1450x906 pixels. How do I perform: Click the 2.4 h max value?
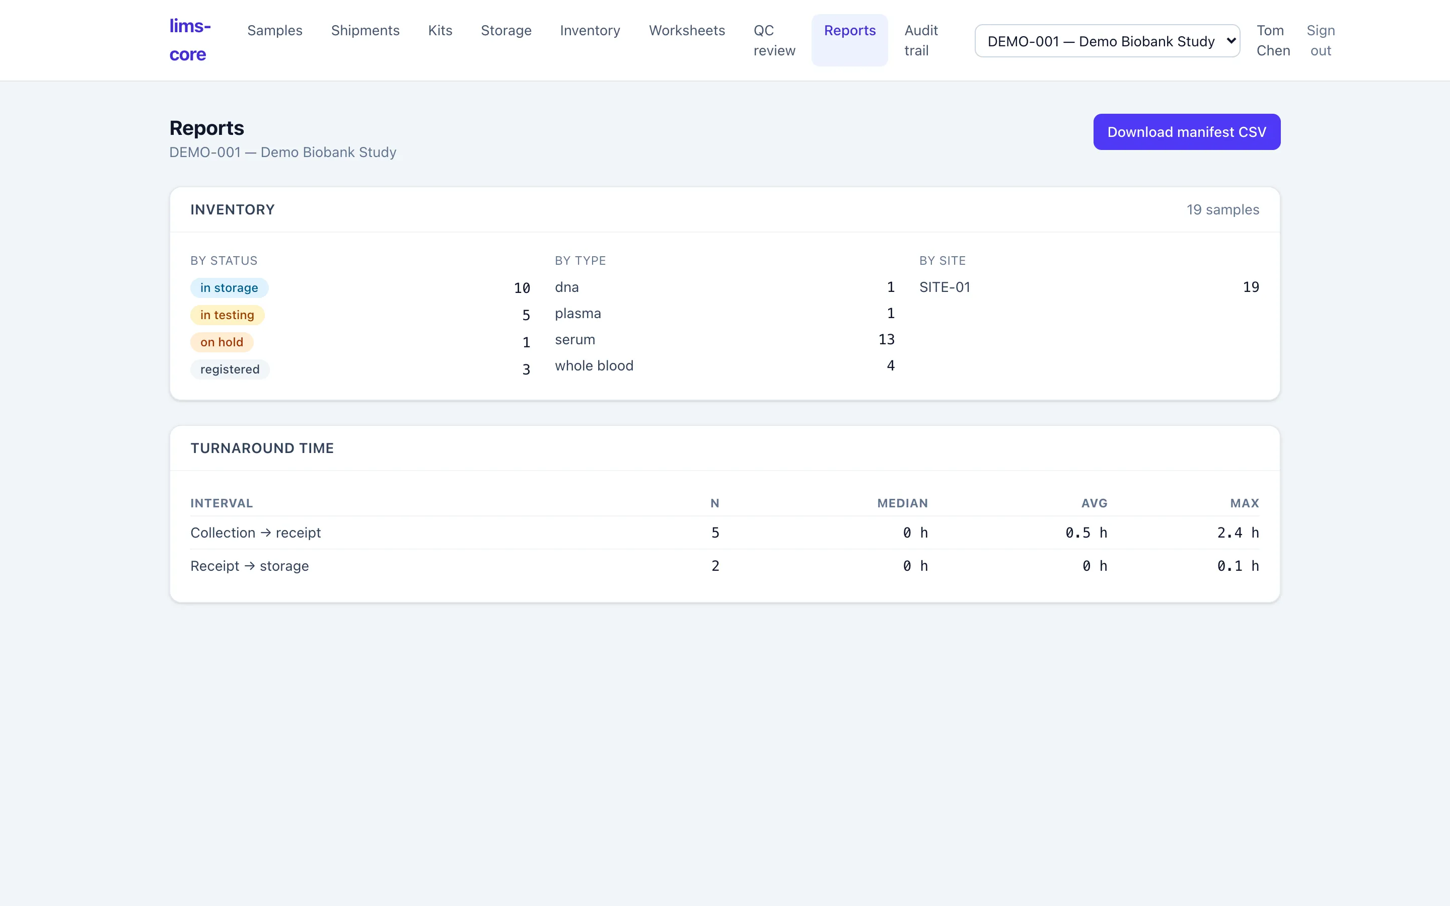(1238, 533)
